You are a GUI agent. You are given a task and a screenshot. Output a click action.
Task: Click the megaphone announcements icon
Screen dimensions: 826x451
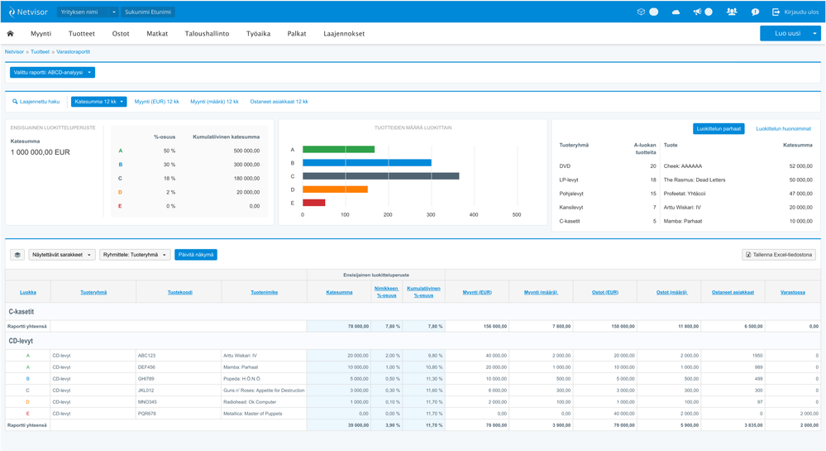tap(697, 12)
